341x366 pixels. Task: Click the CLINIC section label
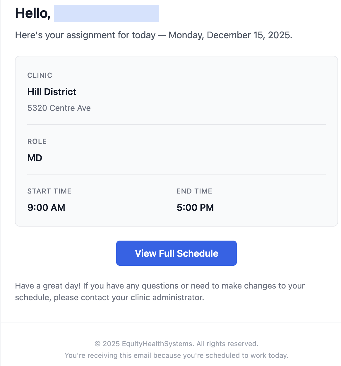40,75
